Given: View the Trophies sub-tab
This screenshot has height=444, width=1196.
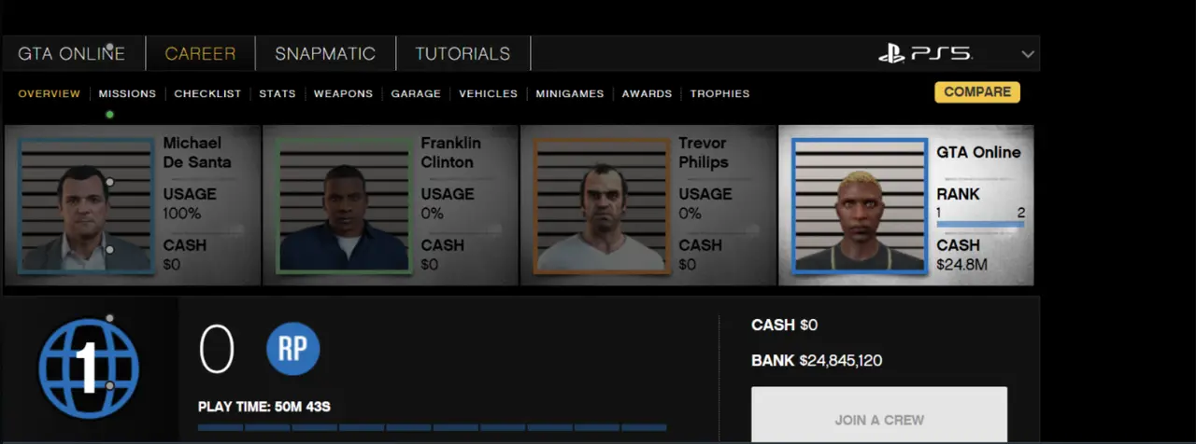Looking at the screenshot, I should click(x=719, y=93).
